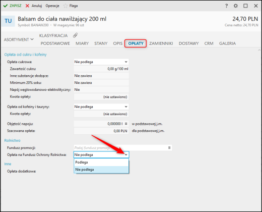Viewport: 262px width, 212px height.
Task: Collapse the Fundusz Ochrony Rolnictwa dropdown arrow
Action: (x=126, y=155)
